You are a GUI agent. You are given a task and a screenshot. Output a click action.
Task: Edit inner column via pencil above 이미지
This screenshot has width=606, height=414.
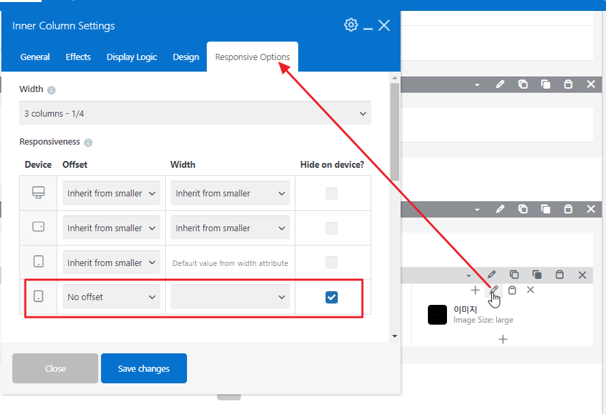pos(494,290)
